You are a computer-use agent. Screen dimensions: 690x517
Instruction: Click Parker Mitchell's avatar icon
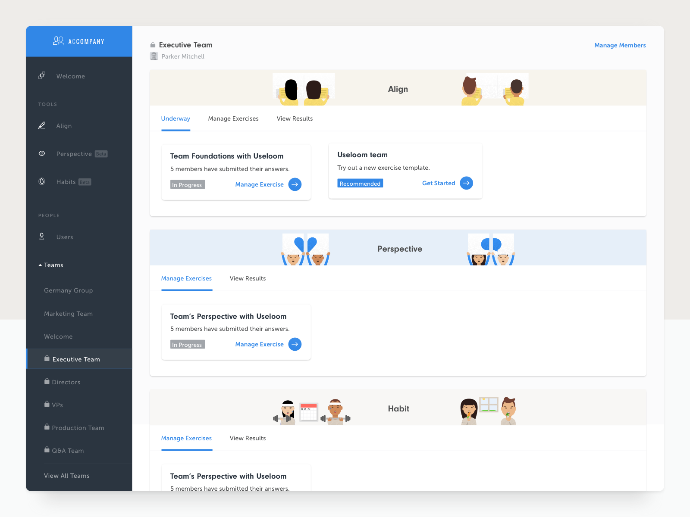point(154,56)
